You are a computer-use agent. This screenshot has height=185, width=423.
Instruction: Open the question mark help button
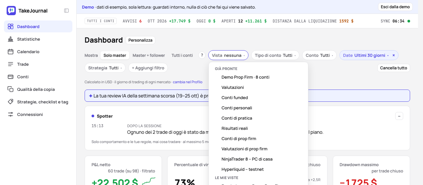tap(202, 55)
